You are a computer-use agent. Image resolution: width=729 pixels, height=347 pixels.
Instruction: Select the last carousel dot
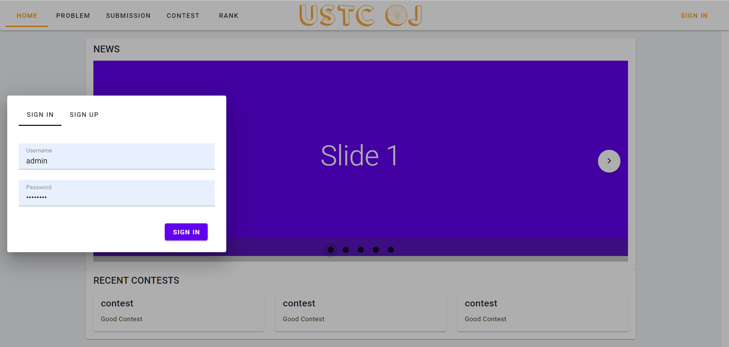pyautogui.click(x=391, y=250)
